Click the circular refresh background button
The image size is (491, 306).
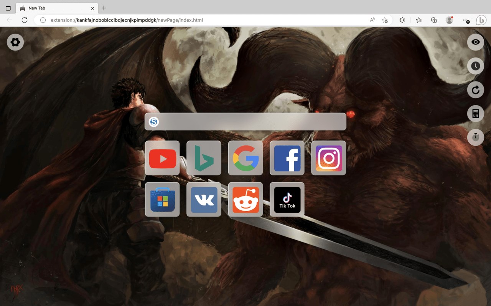click(476, 90)
